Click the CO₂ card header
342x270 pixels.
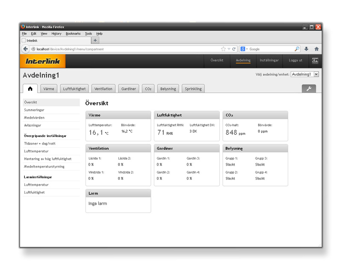255,115
